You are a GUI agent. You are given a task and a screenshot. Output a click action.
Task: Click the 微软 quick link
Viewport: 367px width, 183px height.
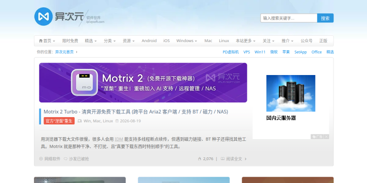[x=274, y=52]
